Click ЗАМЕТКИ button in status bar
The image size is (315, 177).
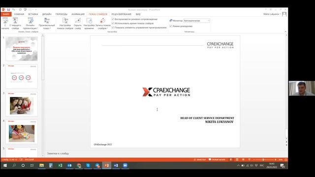point(200,159)
